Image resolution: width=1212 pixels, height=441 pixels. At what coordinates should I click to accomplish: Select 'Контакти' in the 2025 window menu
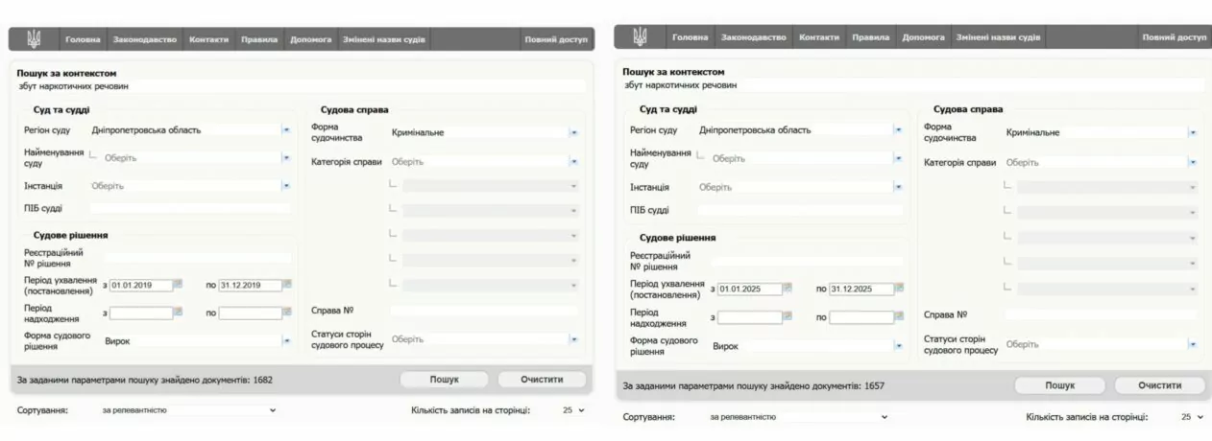819,37
